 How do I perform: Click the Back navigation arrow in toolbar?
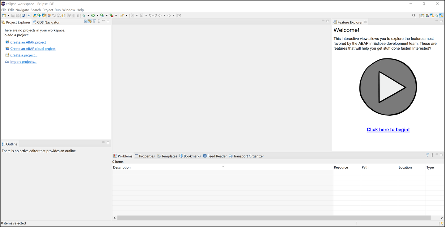tap(160, 15)
